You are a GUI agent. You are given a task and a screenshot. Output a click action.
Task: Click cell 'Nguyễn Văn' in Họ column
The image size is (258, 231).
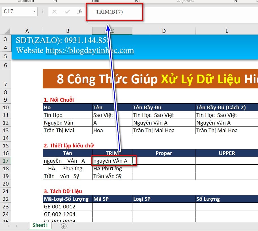68,123
